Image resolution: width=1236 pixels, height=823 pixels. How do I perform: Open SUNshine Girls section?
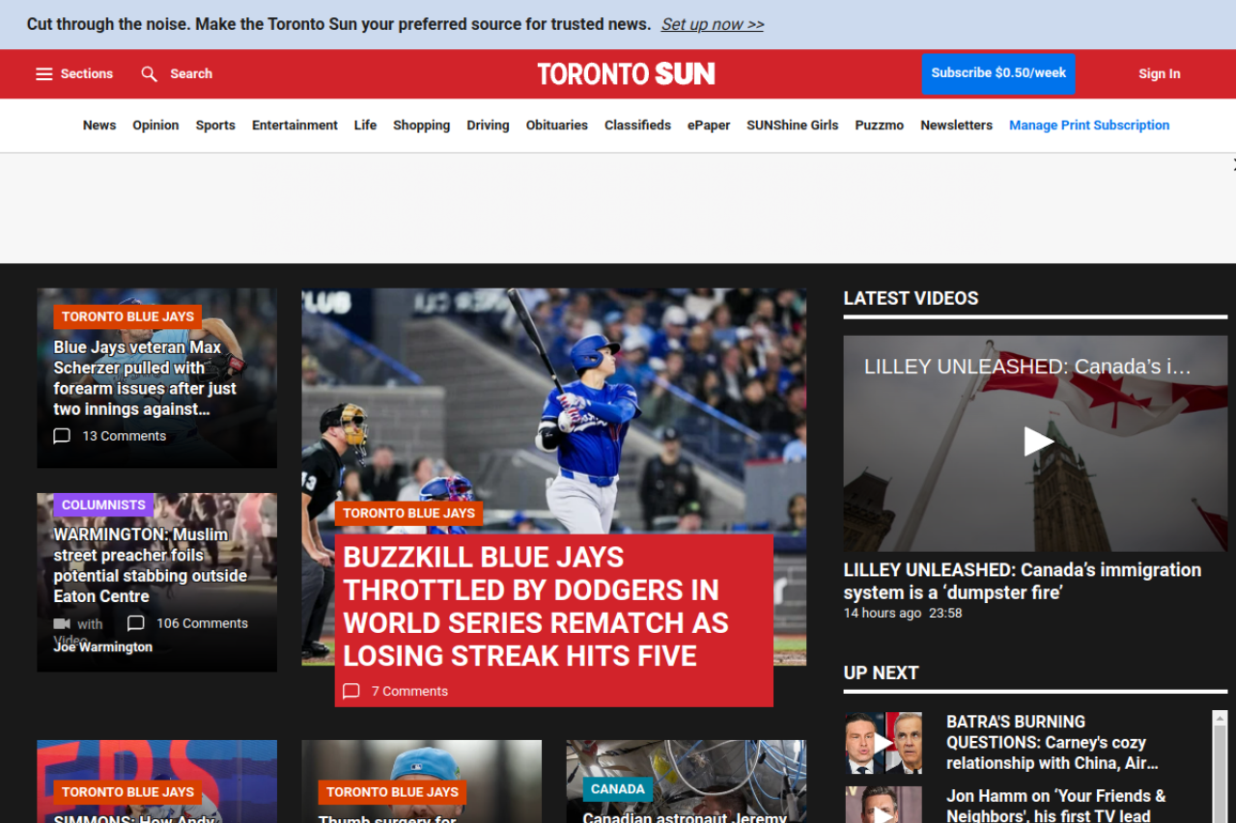[x=792, y=125]
